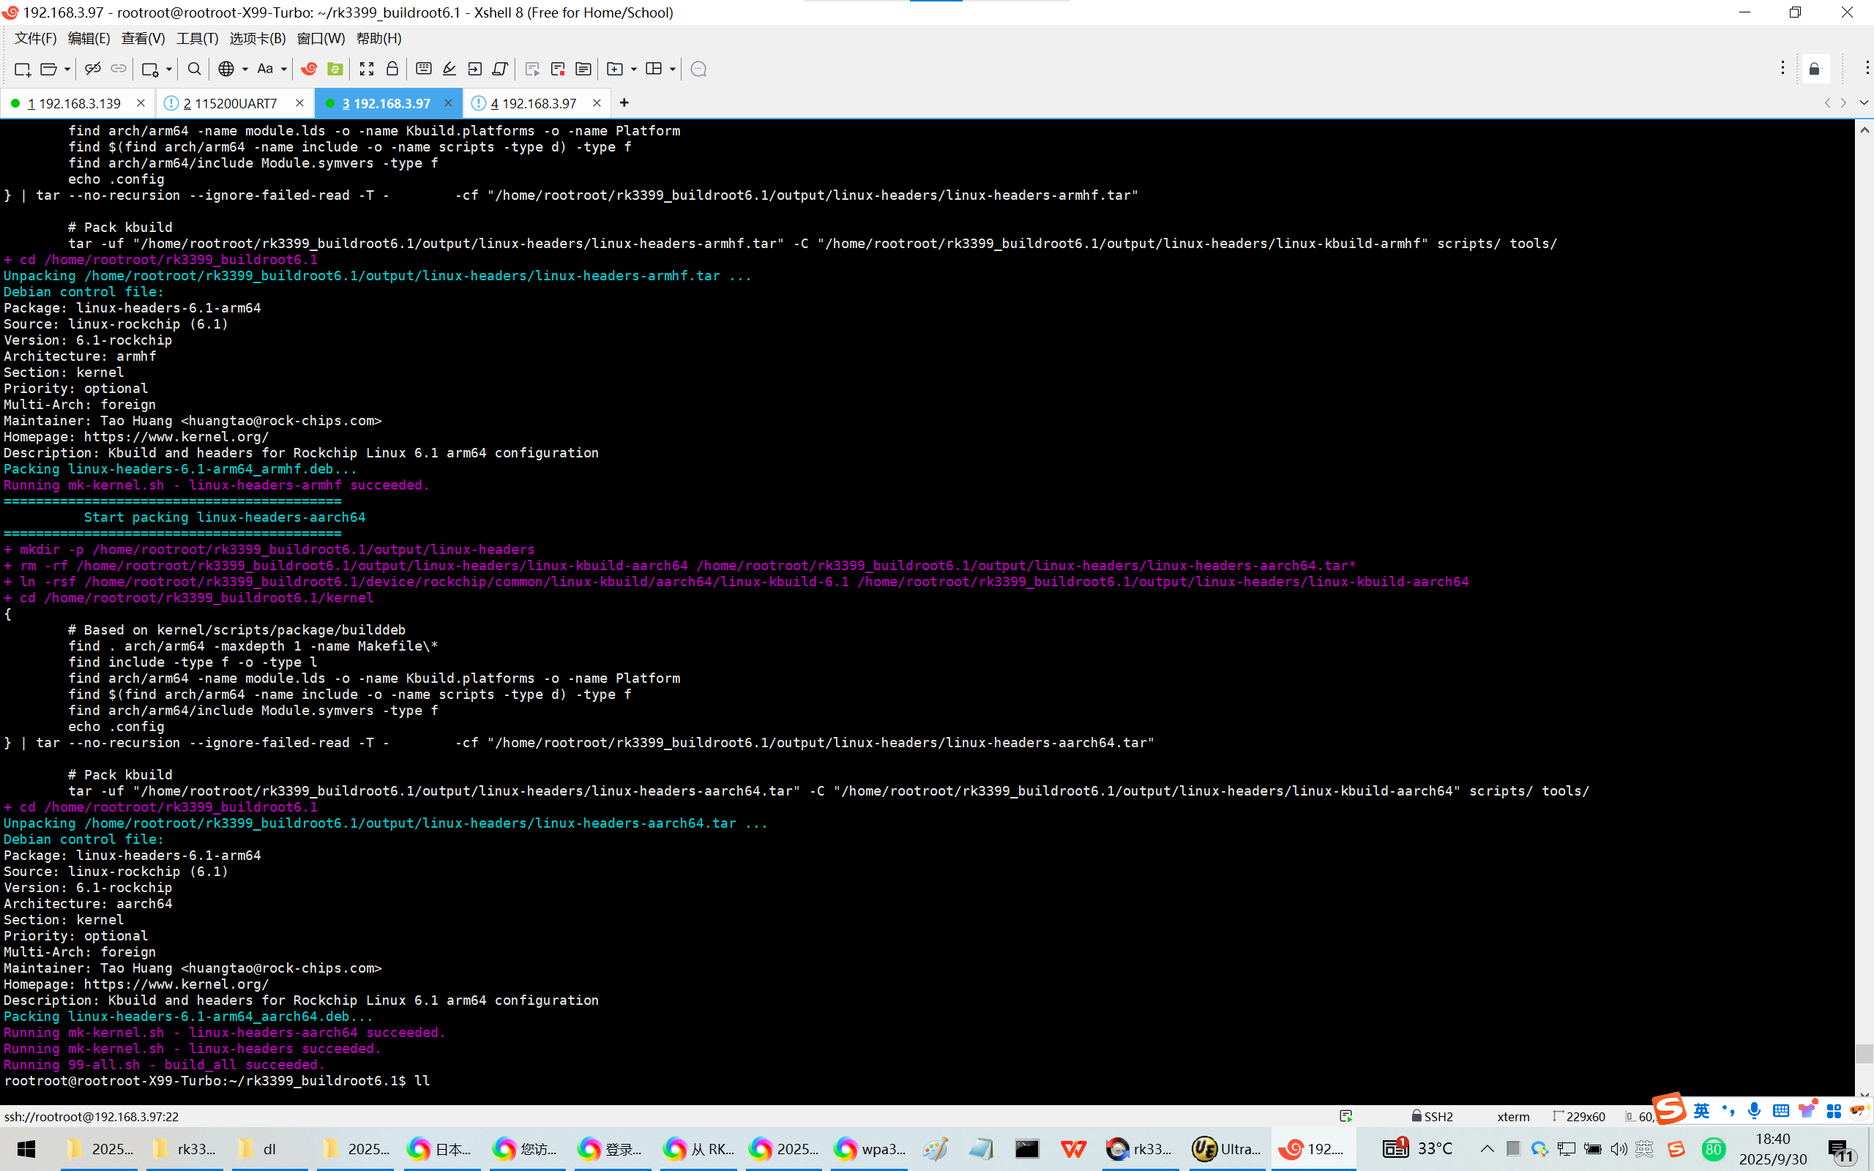Toggle the screen lock padlock icon
This screenshot has width=1874, height=1171.
pyautogui.click(x=392, y=70)
